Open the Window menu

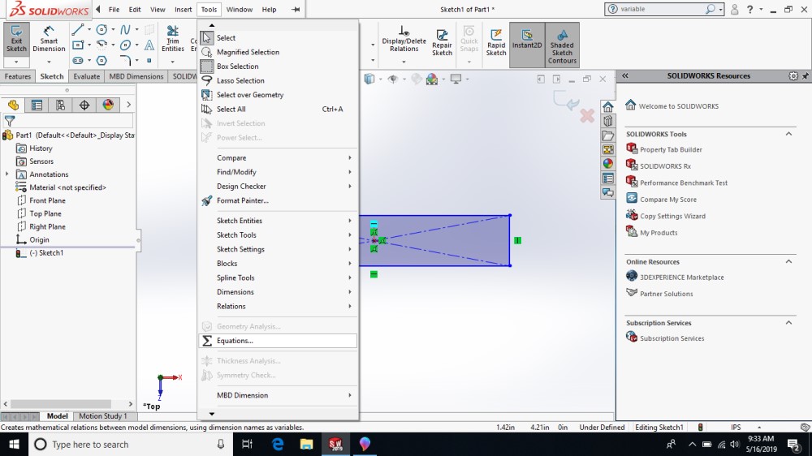[240, 9]
